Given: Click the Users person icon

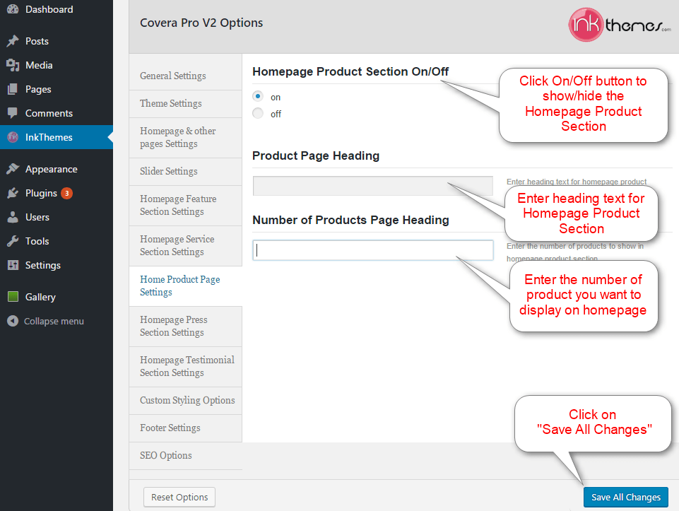Looking at the screenshot, I should tap(13, 217).
